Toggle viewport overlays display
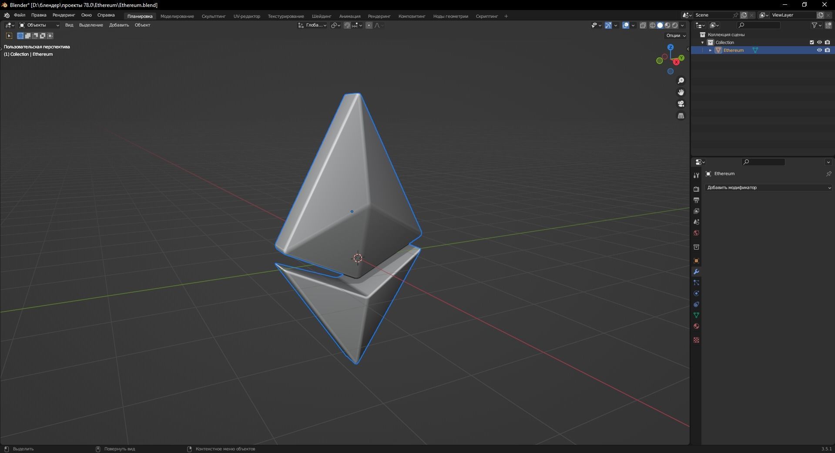 click(x=626, y=25)
